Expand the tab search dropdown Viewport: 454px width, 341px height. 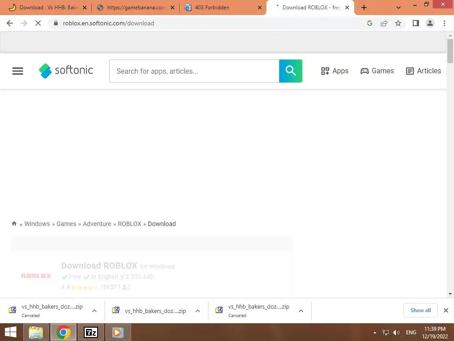pos(399,8)
